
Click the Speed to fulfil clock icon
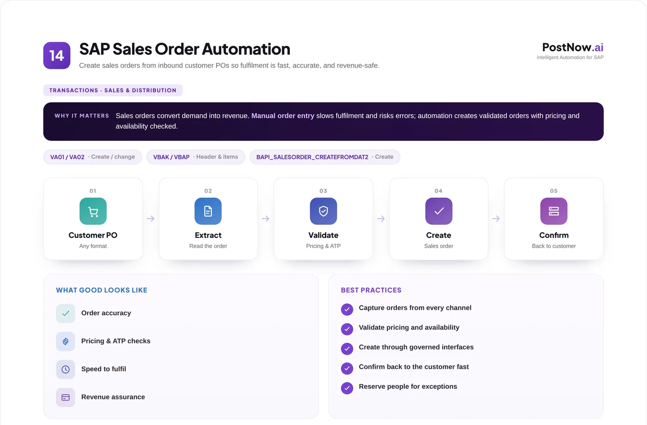66,369
